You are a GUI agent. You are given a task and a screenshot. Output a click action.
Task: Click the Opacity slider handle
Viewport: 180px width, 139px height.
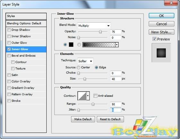(x=100, y=32)
